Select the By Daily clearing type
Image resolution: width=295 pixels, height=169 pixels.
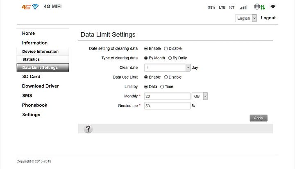pyautogui.click(x=170, y=58)
